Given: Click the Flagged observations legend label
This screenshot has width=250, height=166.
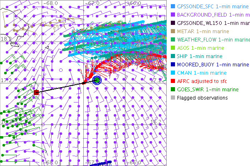Looking at the screenshot, I should click(x=202, y=98).
